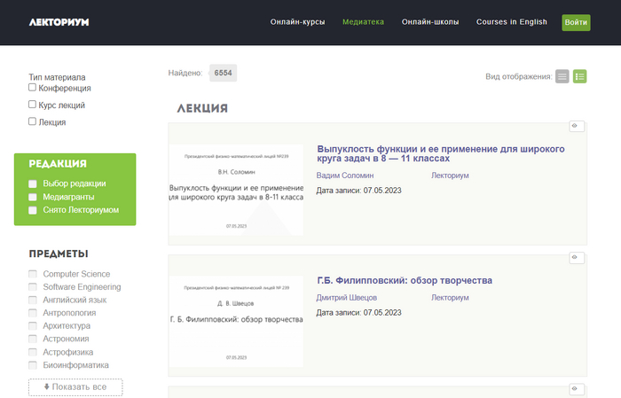Tick the Курс лекций checkbox
Viewport: 621px width, 398px height.
click(33, 105)
